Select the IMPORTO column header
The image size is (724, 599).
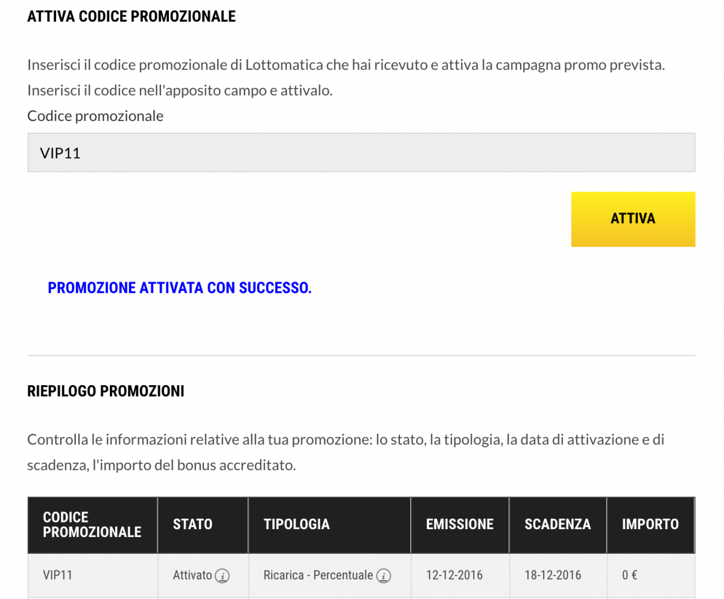click(650, 524)
